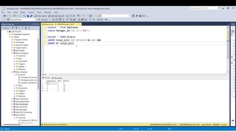Click the Save file icon
Image resolution: width=236 pixels, height=132 pixels.
point(28,16)
